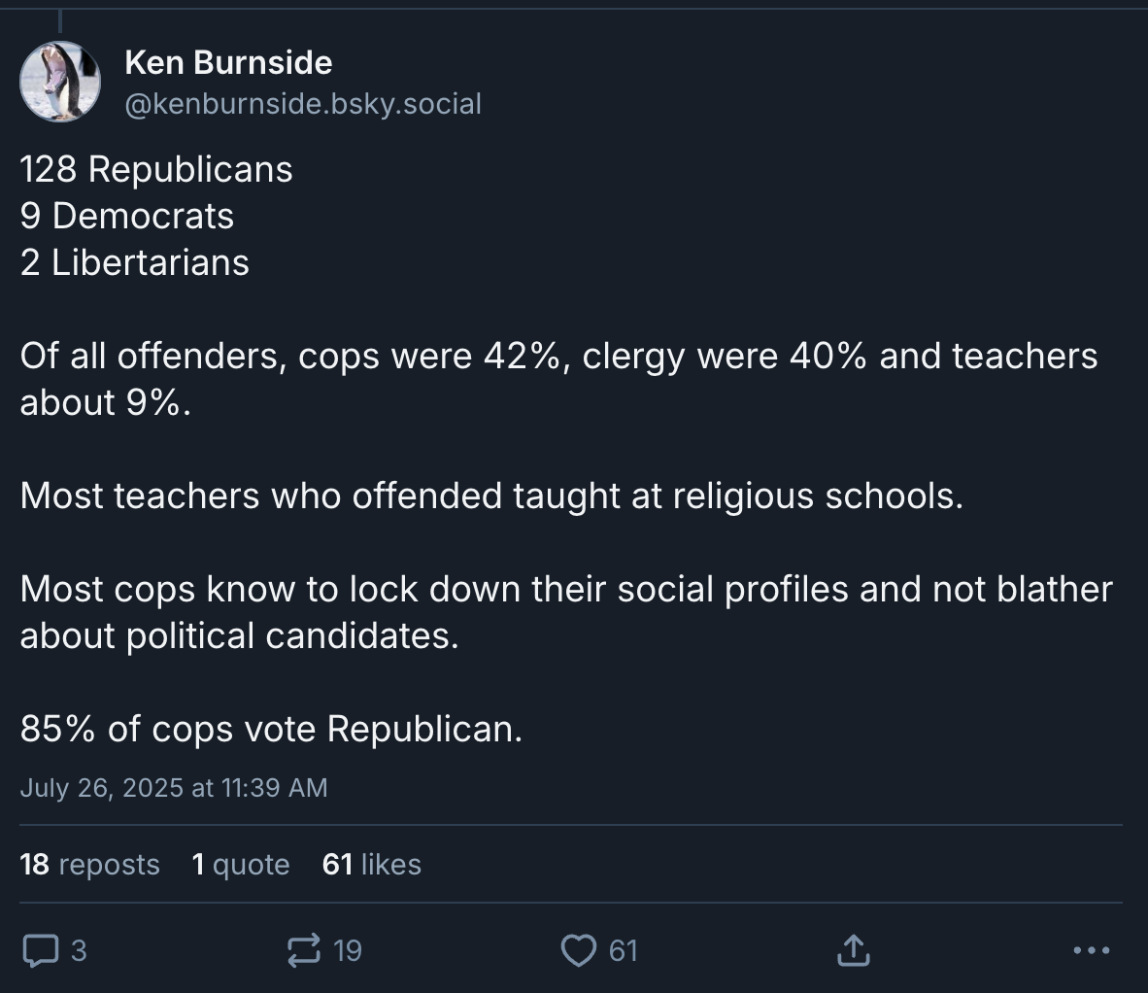Open the 61 likes list

click(371, 864)
